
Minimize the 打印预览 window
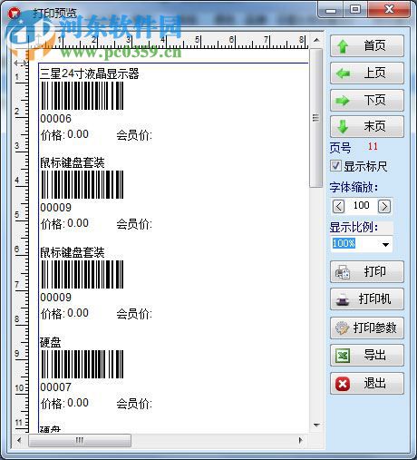(331, 11)
